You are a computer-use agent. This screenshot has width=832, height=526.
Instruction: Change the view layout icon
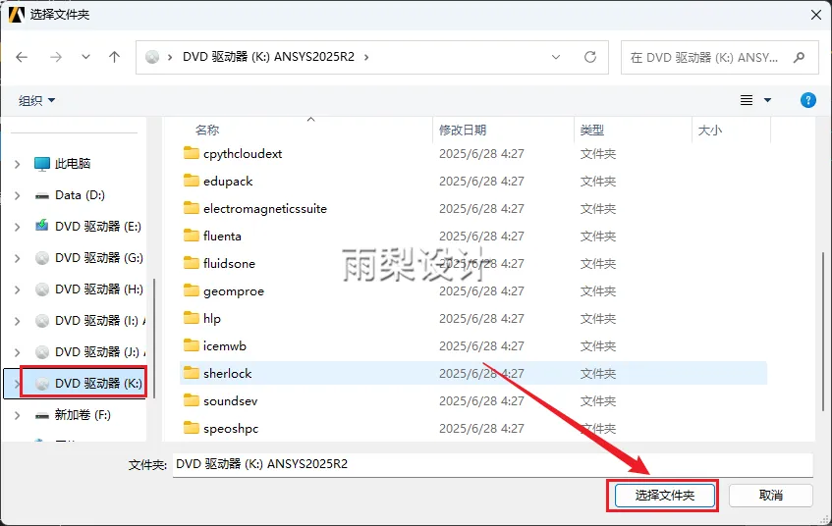tap(746, 100)
